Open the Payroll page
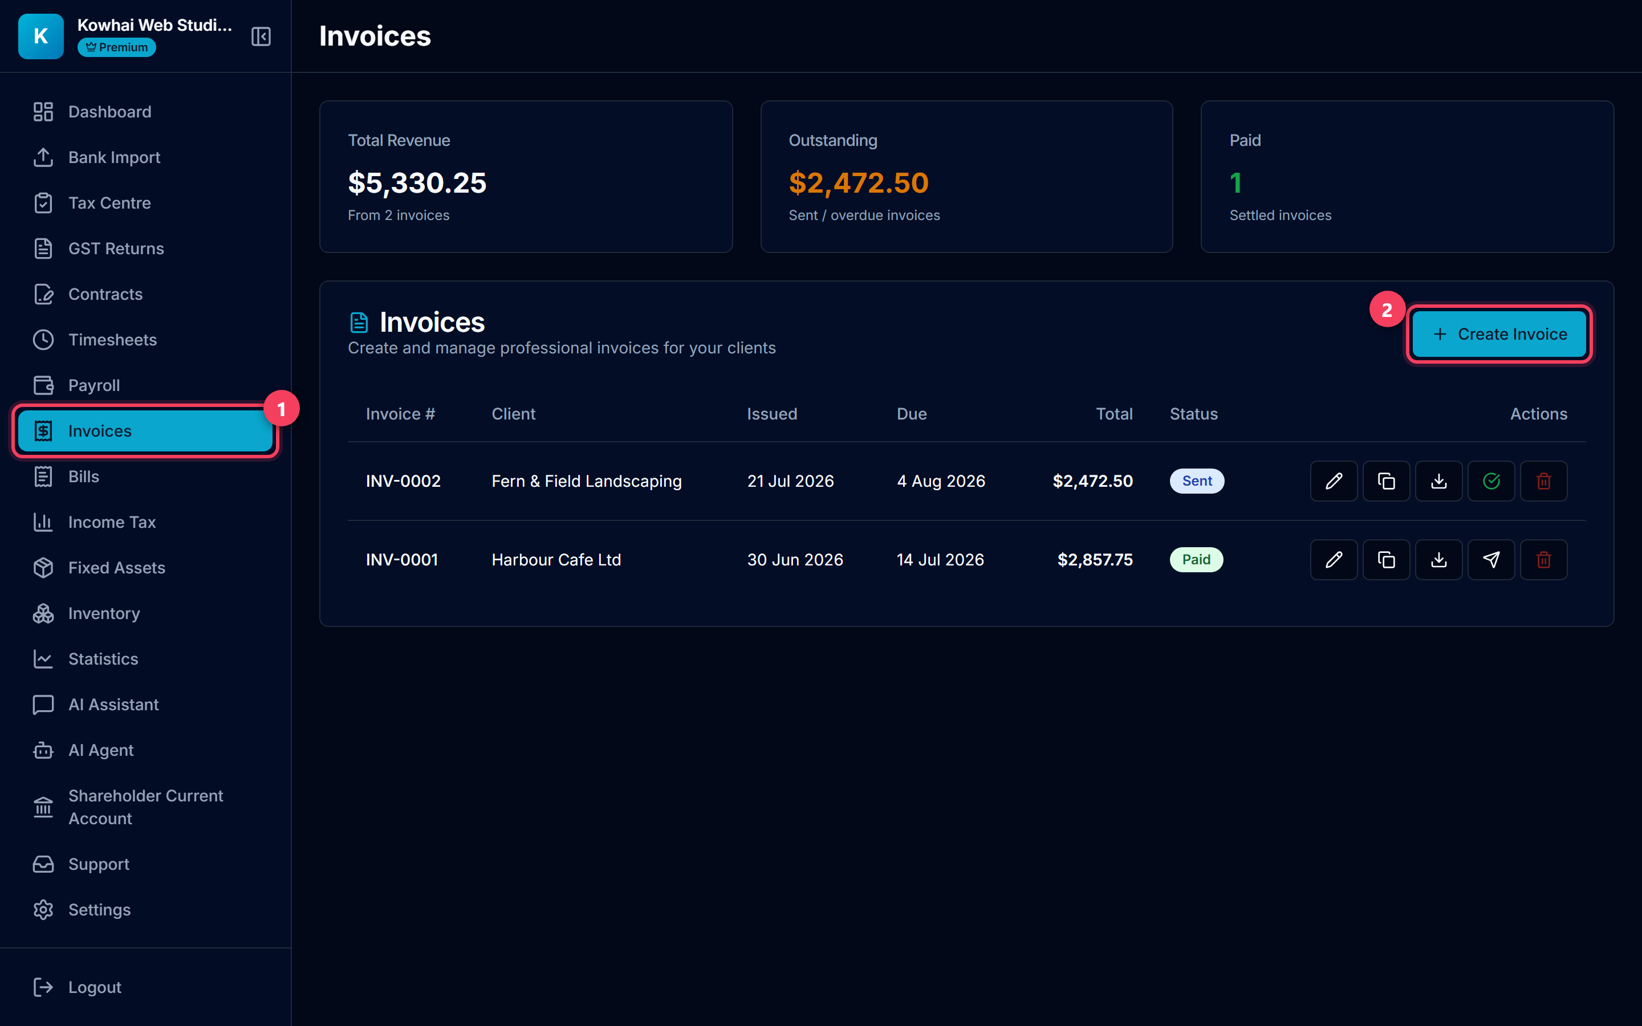 pos(145,385)
